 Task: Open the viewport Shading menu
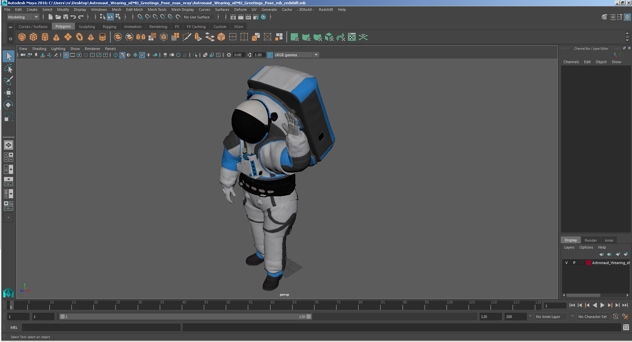click(39, 49)
